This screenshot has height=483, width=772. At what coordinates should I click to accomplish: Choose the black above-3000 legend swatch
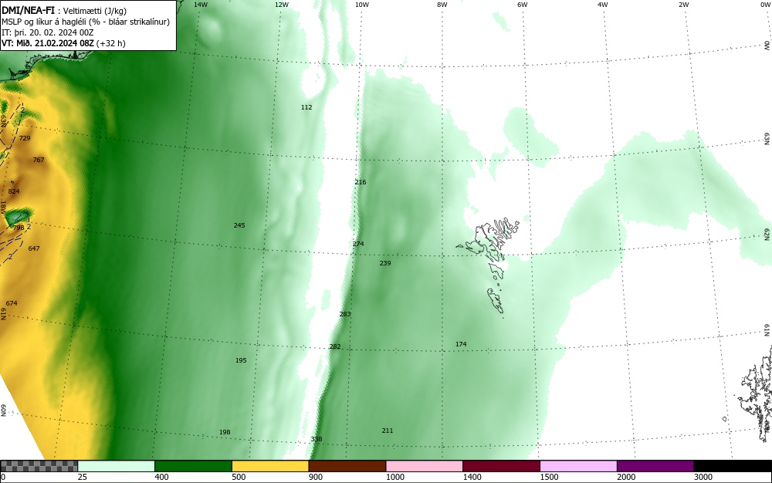click(x=733, y=466)
